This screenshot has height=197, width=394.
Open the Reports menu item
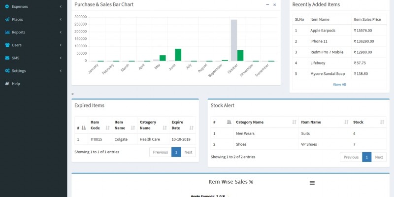33,32
